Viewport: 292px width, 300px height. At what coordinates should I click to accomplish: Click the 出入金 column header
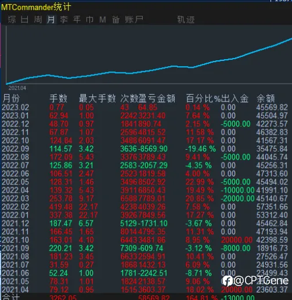pos(235,98)
